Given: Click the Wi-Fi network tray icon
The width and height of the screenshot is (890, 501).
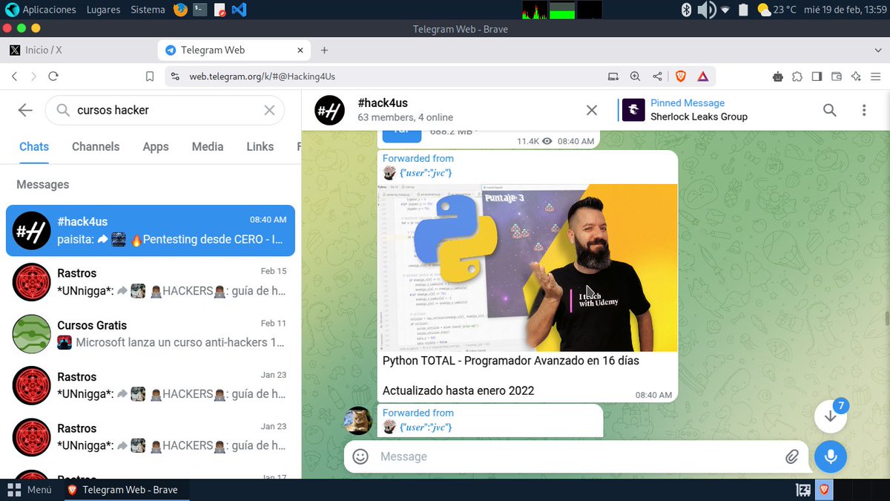Looking at the screenshot, I should 725,10.
